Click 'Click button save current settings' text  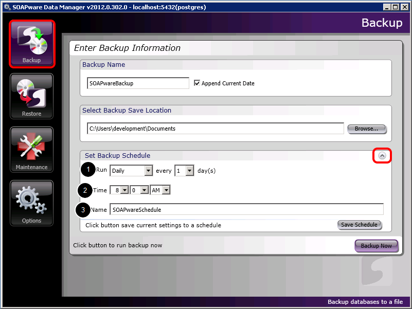153,225
